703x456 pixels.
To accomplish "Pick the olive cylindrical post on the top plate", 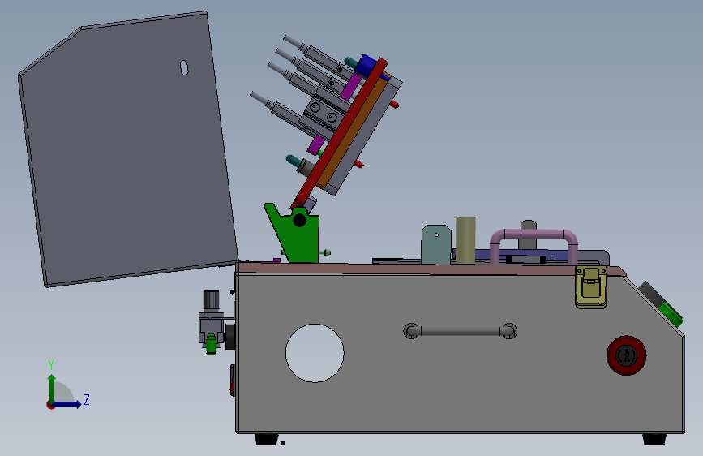I will point(465,240).
